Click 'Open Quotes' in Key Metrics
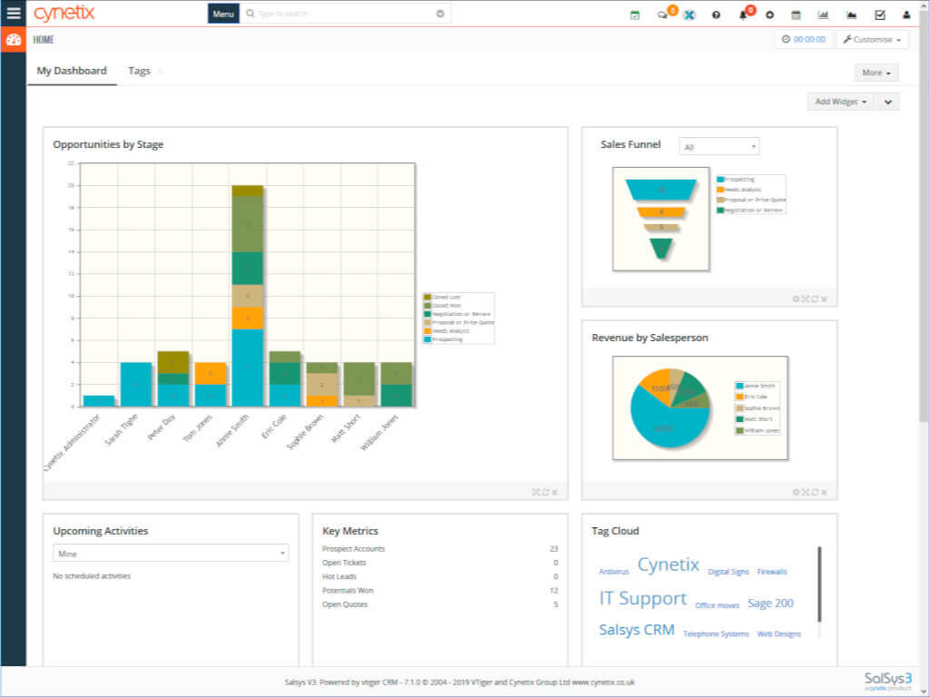Image resolution: width=930 pixels, height=697 pixels. (x=345, y=604)
